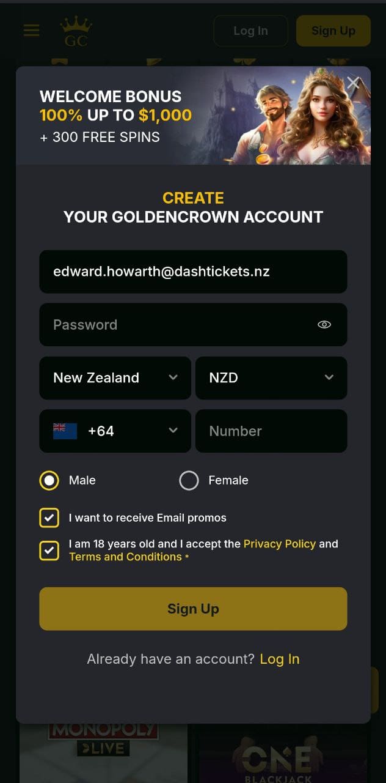
Task: Open the Privacy Policy link
Action: tap(279, 544)
